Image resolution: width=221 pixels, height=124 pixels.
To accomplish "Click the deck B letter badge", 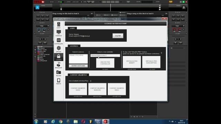I will [184, 8].
